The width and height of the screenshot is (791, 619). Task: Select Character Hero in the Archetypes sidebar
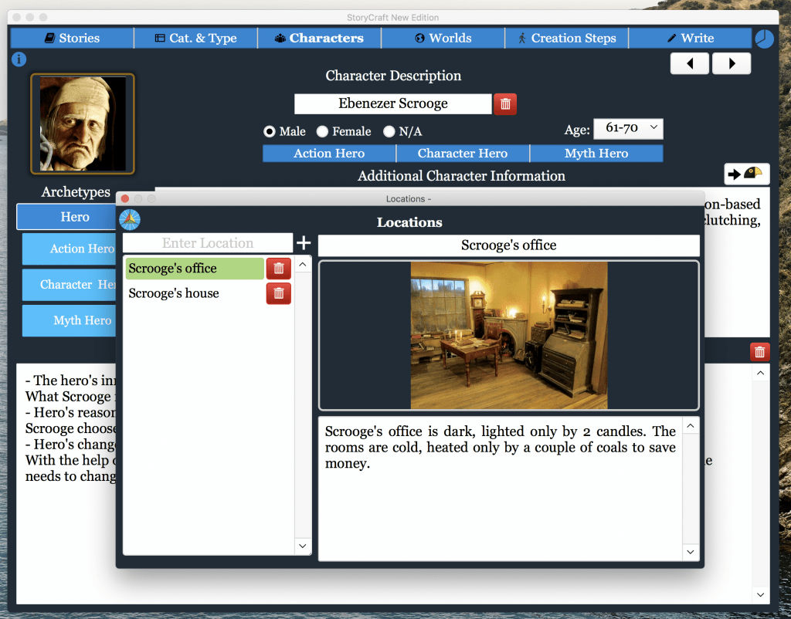coord(70,285)
